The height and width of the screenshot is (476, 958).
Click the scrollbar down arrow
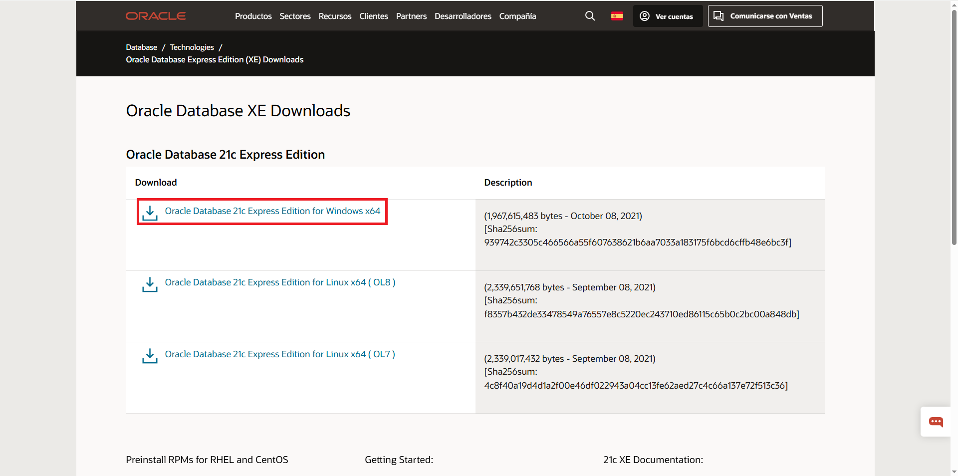click(953, 472)
